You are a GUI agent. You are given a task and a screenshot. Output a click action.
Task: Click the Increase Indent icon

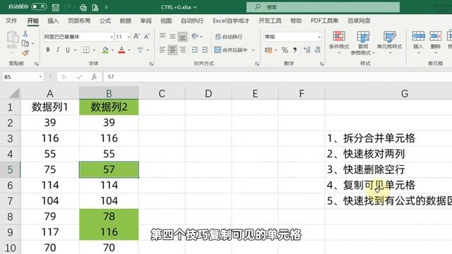pyautogui.click(x=205, y=50)
